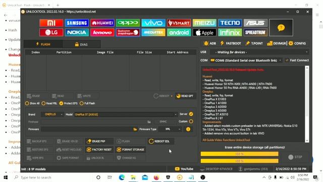Switch to the DIAG tab

[81, 44]
